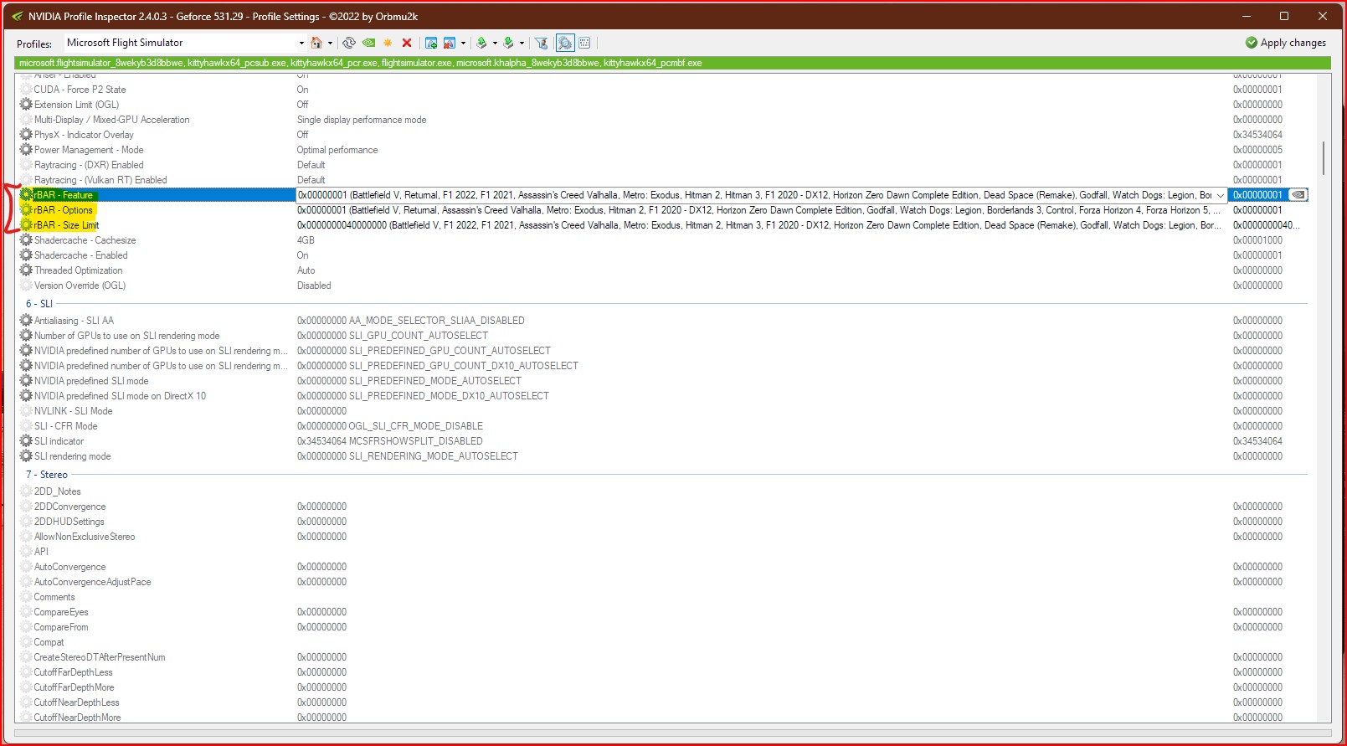Click the green application executable list bar

[x=672, y=63]
